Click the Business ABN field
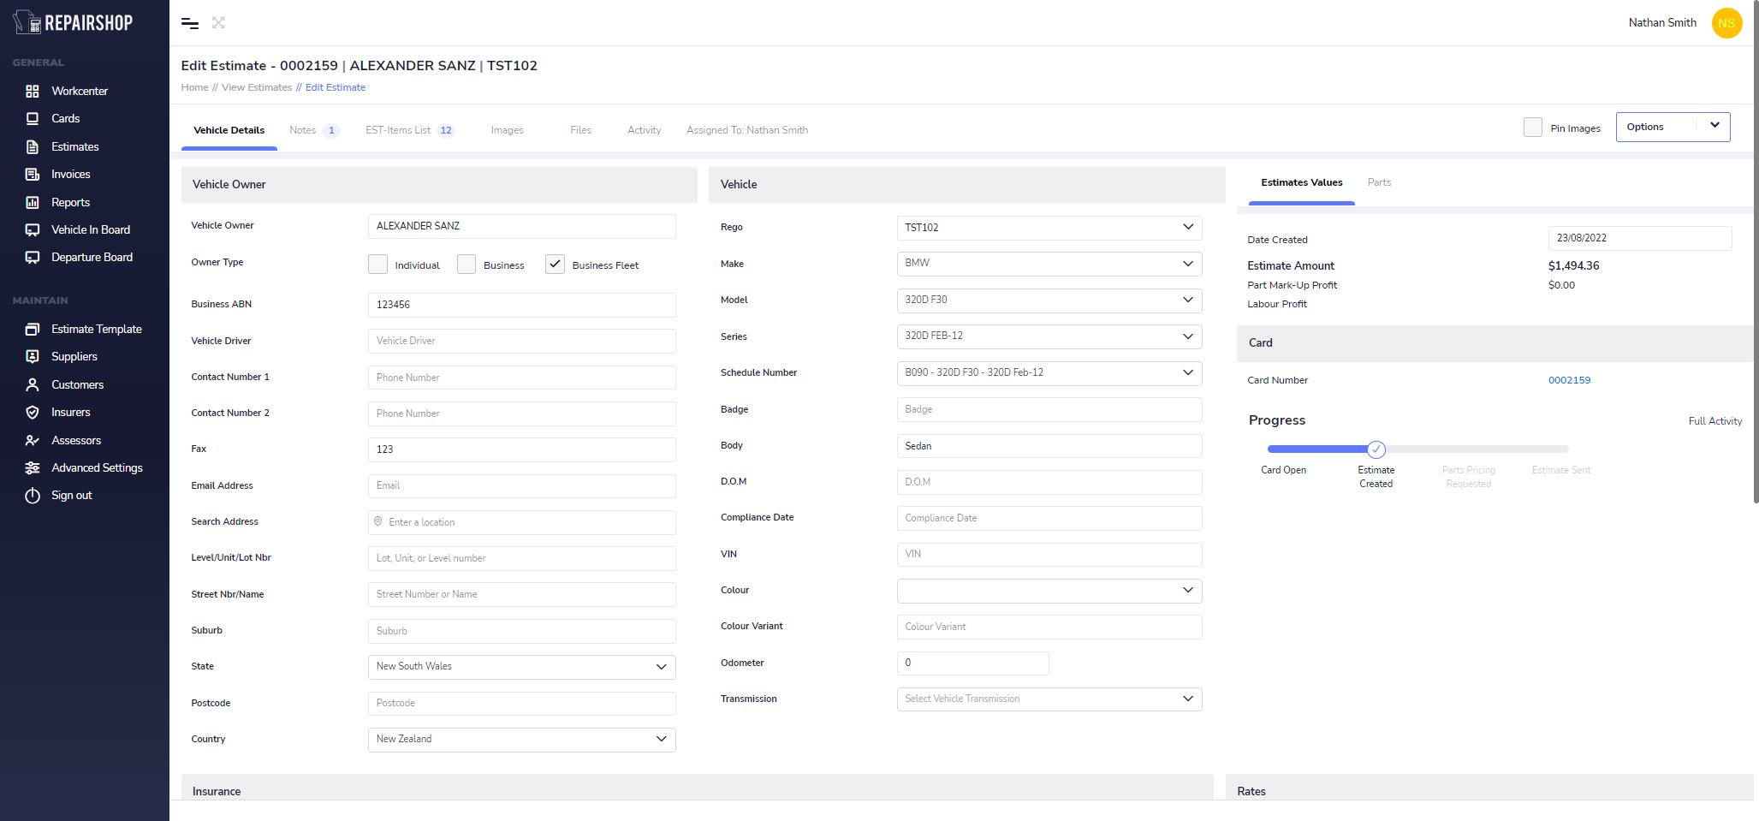This screenshot has width=1759, height=821. 522,305
